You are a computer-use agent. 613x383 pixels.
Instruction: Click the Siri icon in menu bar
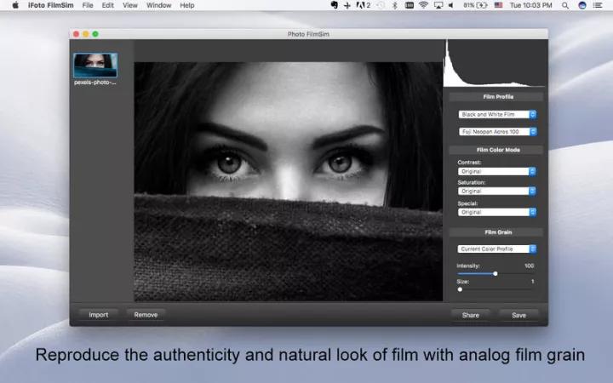pyautogui.click(x=582, y=5)
